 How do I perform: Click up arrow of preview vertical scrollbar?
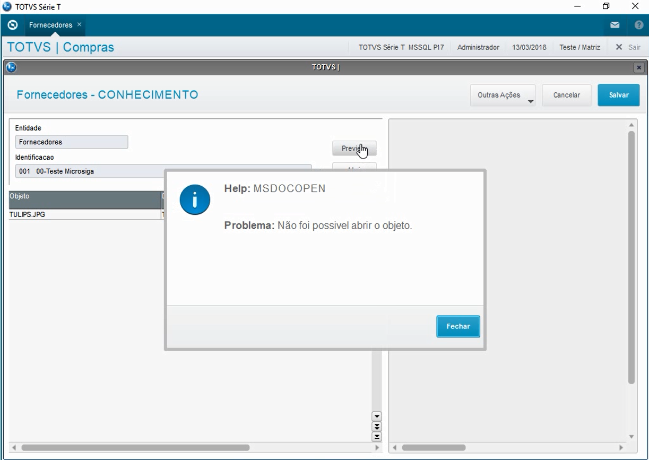point(631,125)
